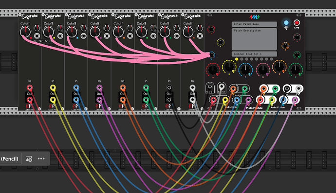Open the Knob Set 1 selector
336x193 pixels.
(254, 54)
